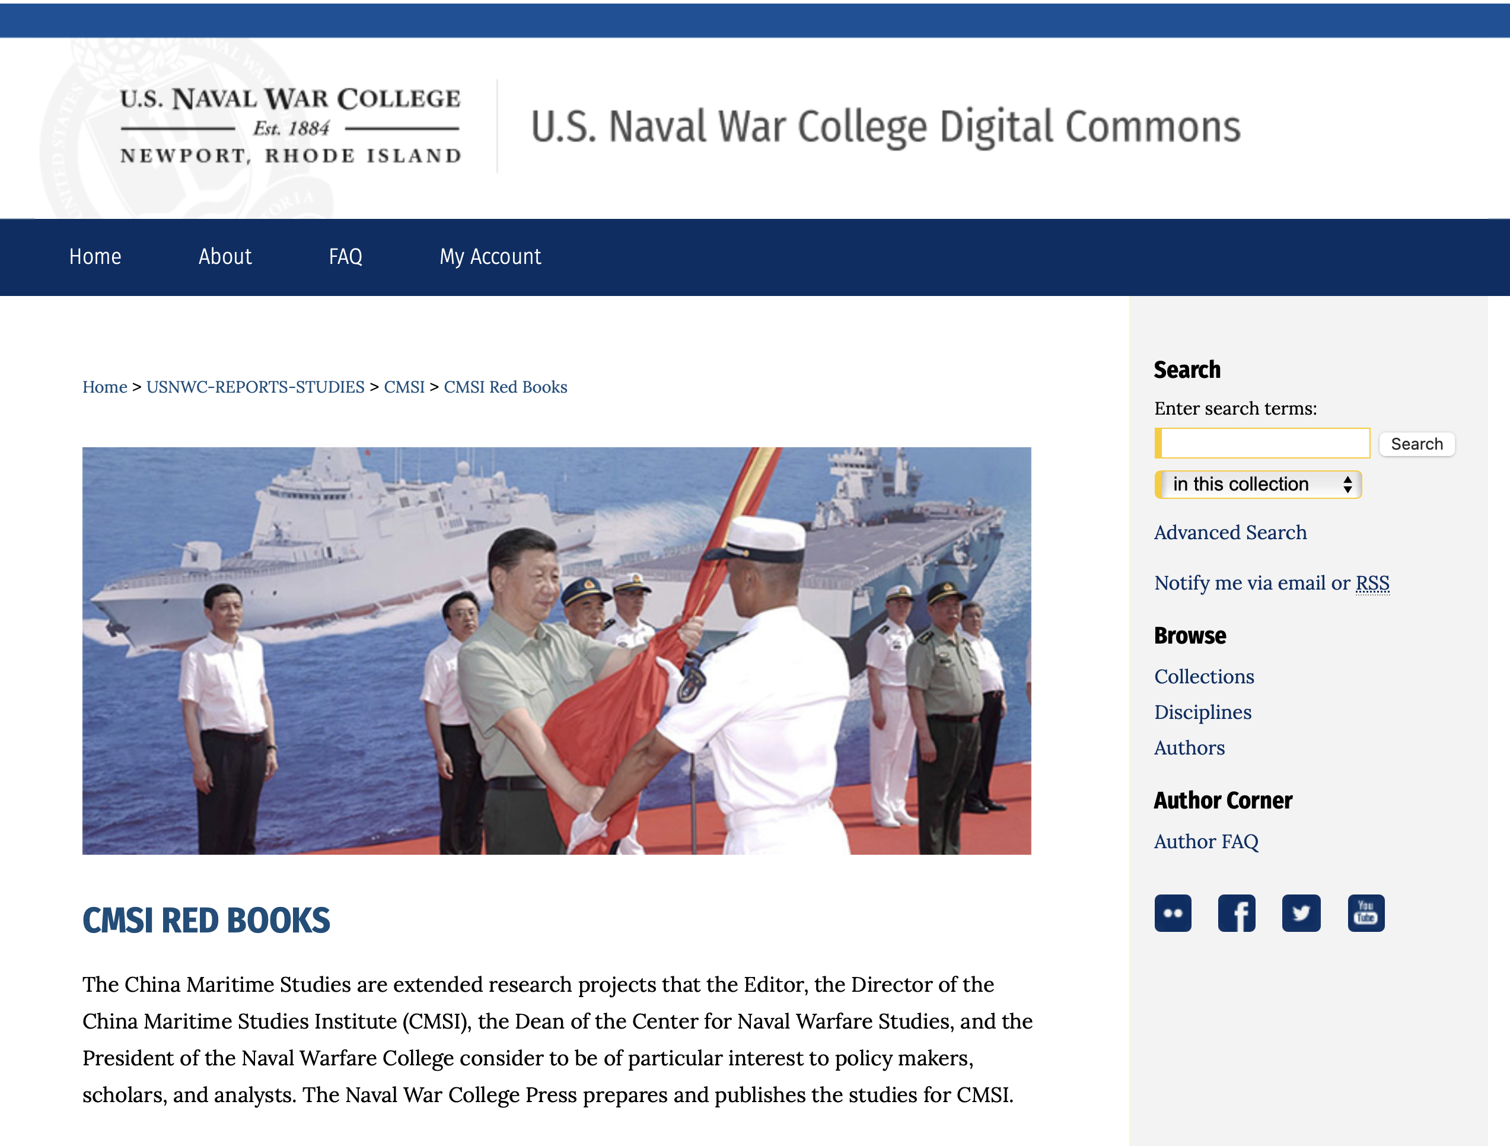1510x1146 pixels.
Task: Open the Advanced Search link
Action: pyautogui.click(x=1230, y=533)
